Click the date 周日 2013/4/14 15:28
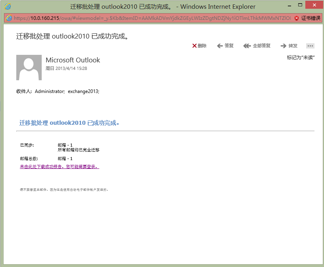 click(x=66, y=68)
